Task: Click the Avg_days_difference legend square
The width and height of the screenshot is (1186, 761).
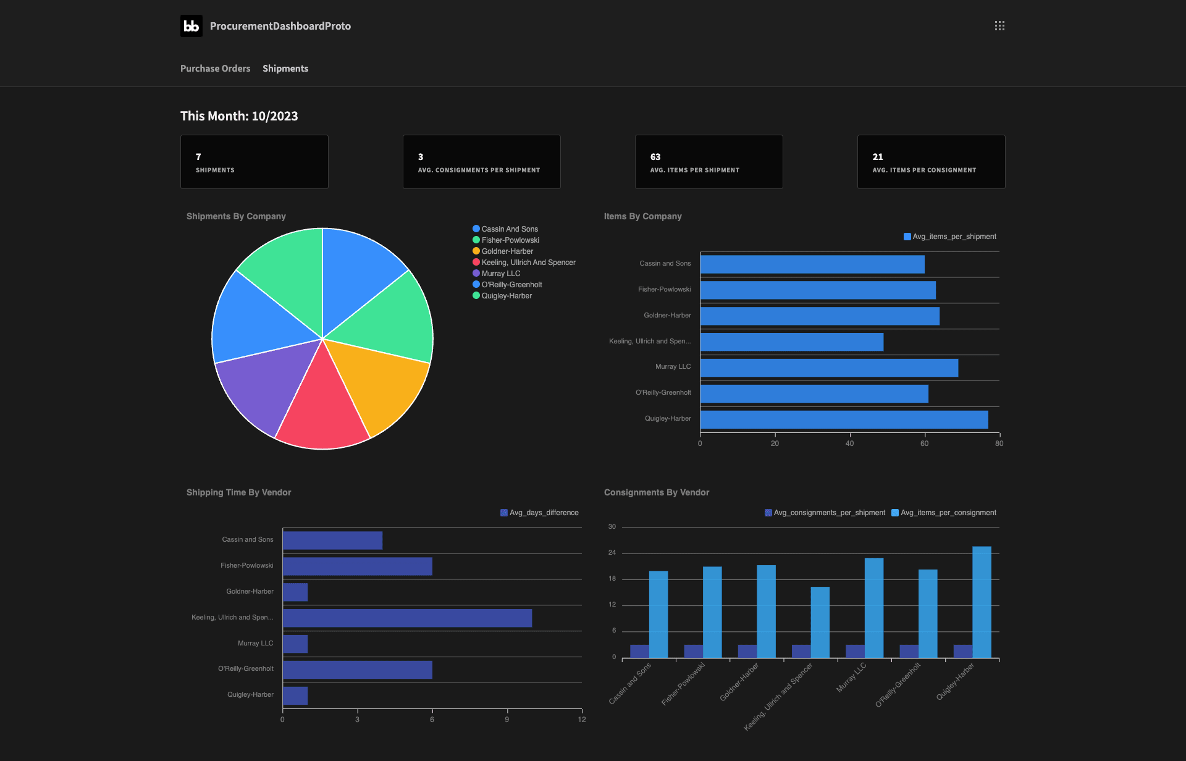Action: 503,513
